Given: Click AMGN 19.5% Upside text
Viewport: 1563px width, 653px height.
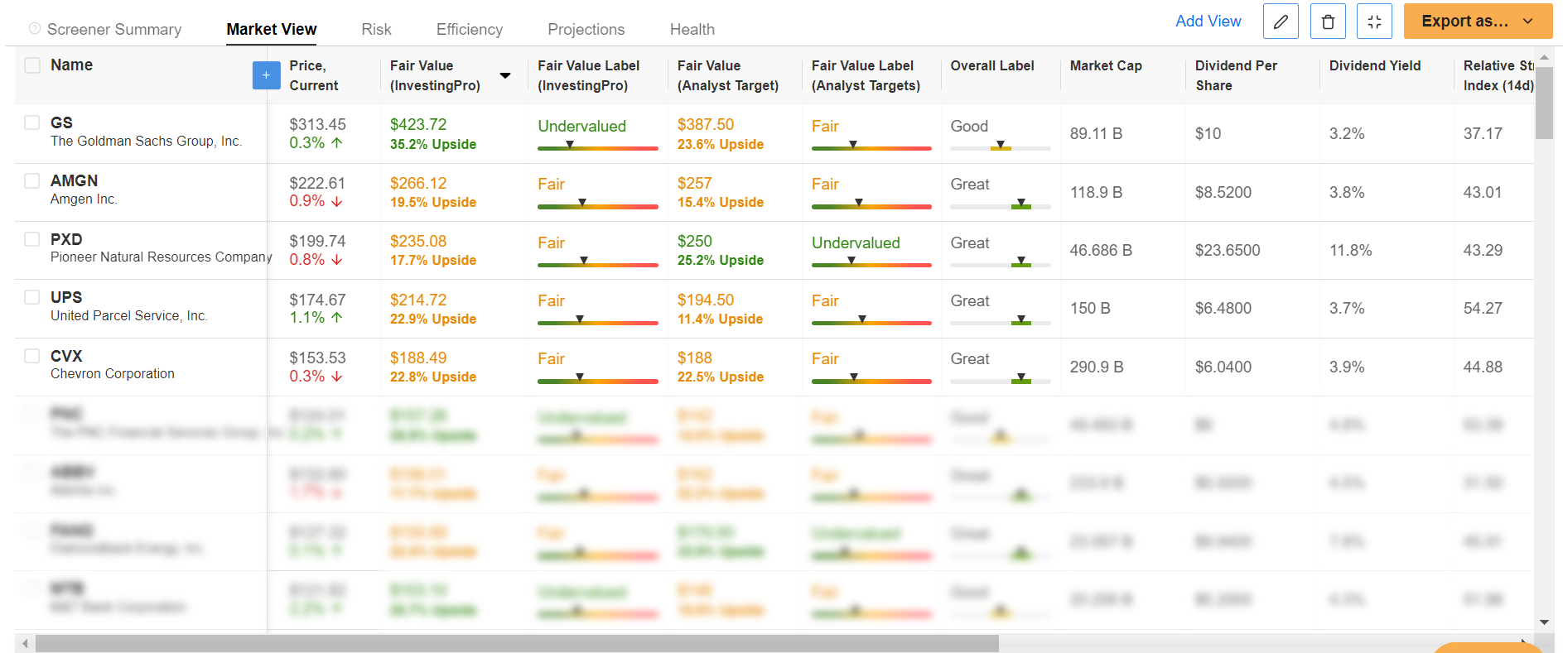Looking at the screenshot, I should (433, 202).
